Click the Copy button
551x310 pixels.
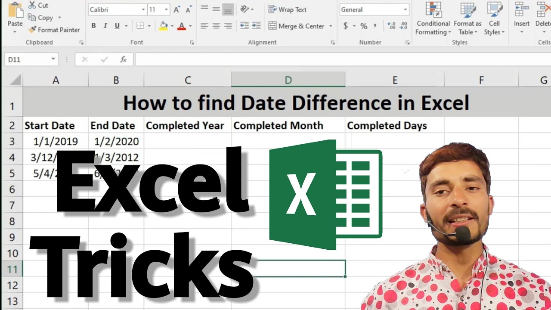[x=40, y=18]
